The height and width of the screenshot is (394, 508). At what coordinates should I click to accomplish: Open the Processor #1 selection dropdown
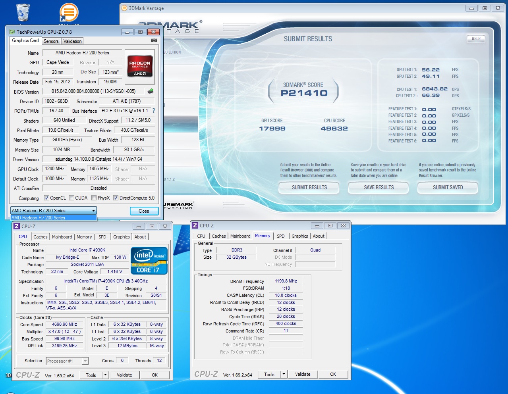67,361
